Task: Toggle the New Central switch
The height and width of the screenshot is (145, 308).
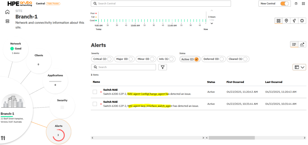Action: 285,4
